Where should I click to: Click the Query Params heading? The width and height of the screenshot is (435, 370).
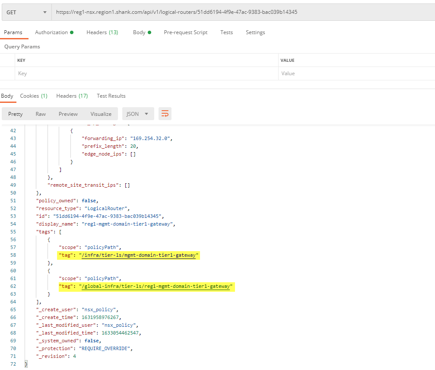22,47
